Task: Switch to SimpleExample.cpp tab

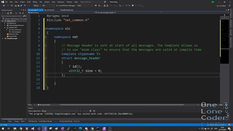Action: pos(67,10)
